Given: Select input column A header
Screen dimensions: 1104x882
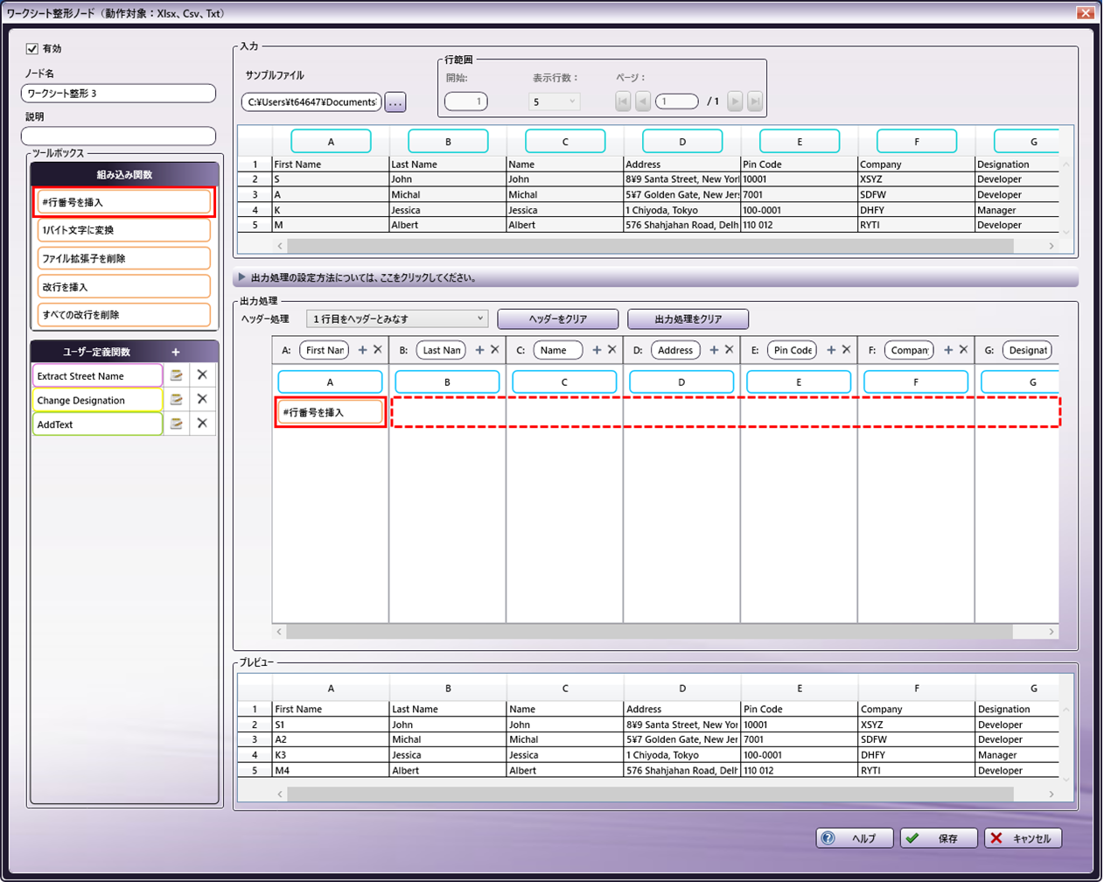Looking at the screenshot, I should tap(331, 141).
